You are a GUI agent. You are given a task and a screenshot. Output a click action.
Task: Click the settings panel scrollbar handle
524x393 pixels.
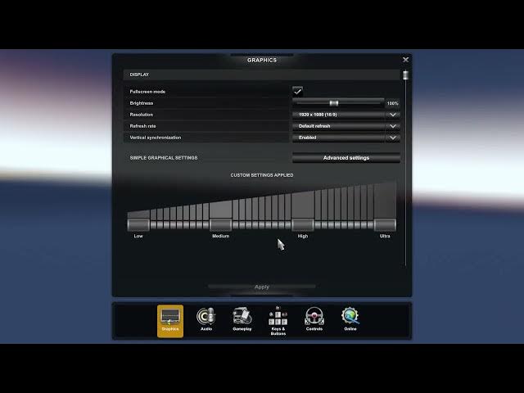tap(406, 75)
